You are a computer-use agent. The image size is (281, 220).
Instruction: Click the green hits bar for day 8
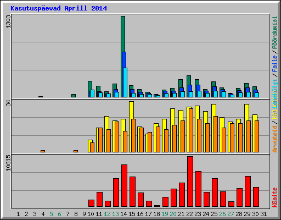(x=74, y=96)
